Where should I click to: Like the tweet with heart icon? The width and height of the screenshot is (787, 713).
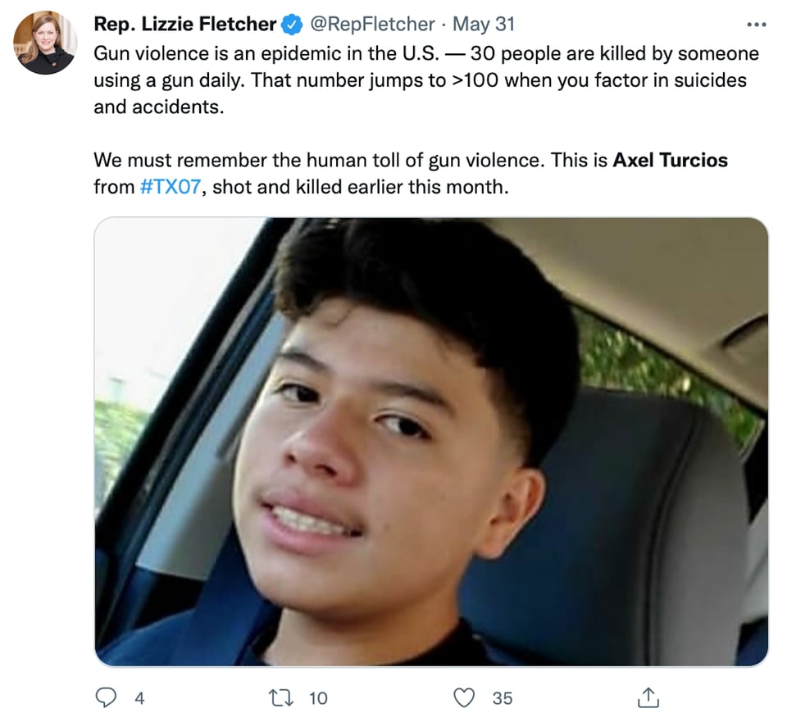(x=464, y=697)
